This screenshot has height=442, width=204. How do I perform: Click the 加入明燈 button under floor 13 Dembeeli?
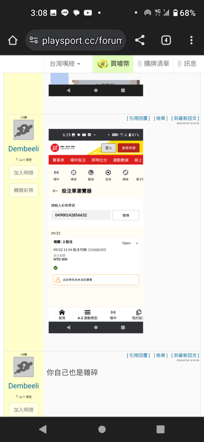[24, 172]
